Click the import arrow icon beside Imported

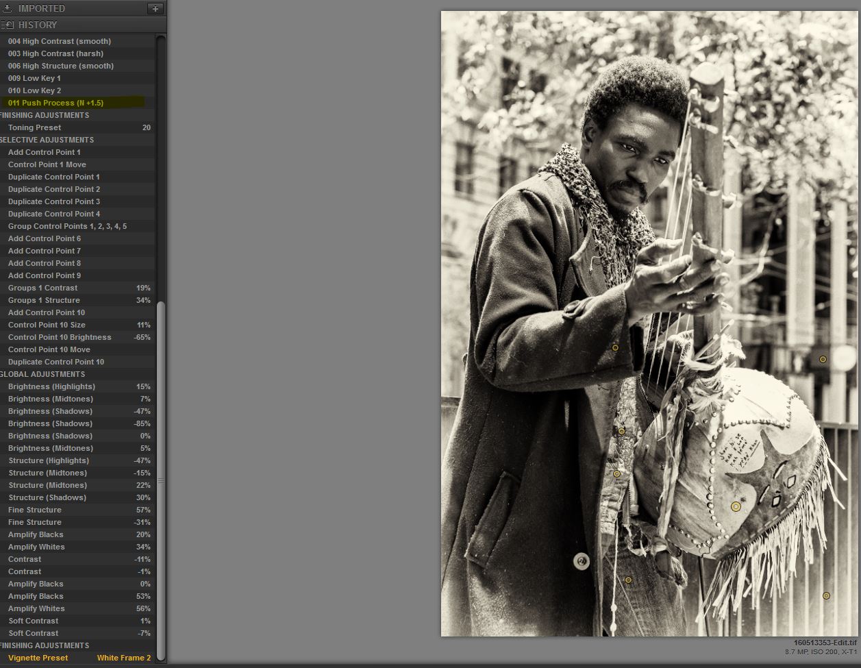(x=8, y=9)
